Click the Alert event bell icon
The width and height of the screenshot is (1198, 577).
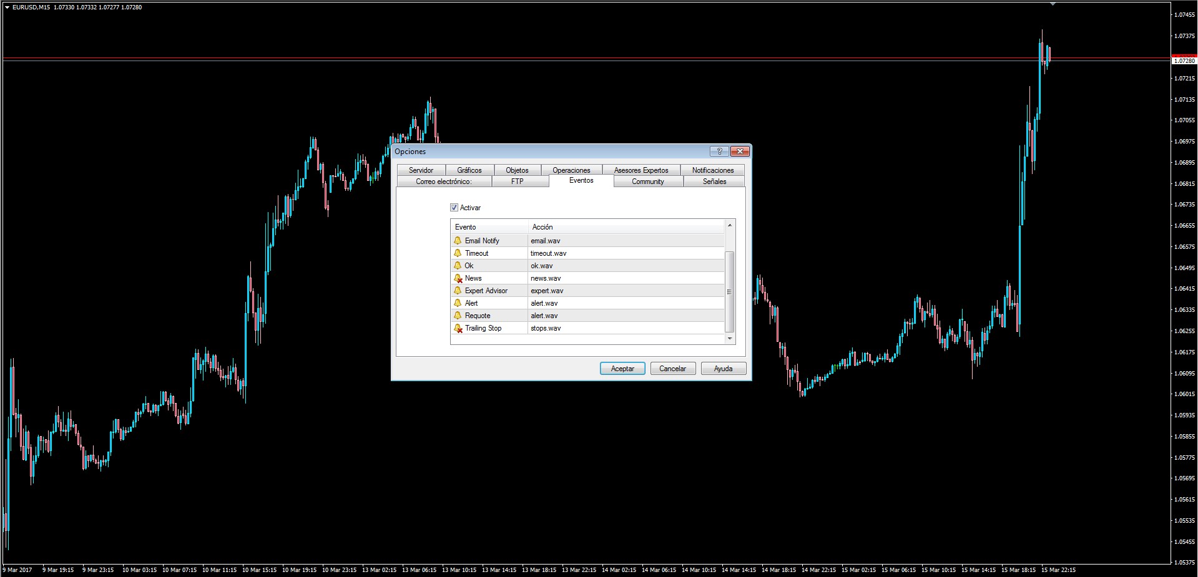(x=458, y=303)
